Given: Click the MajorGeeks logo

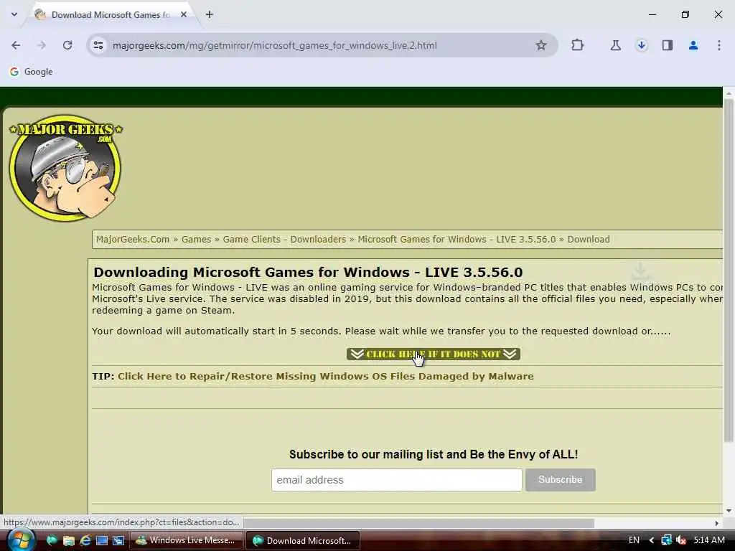Looking at the screenshot, I should 65,168.
